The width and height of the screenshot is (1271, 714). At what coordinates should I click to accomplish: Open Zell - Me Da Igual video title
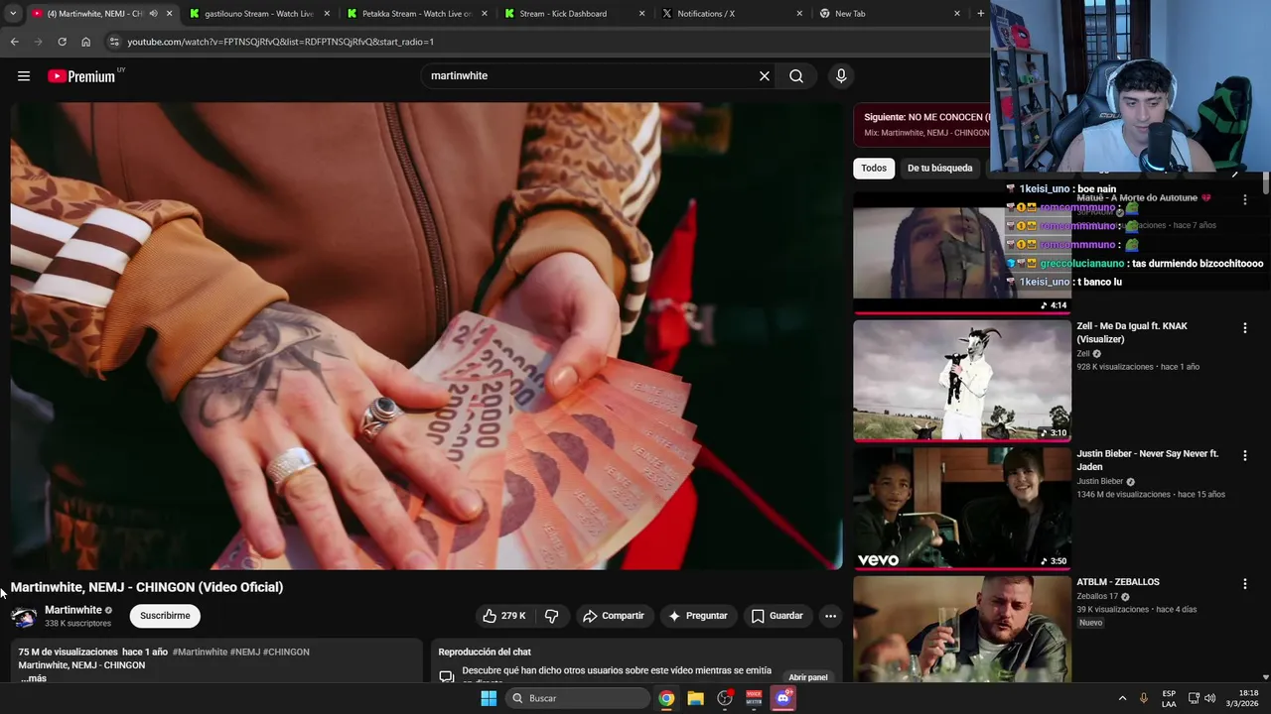coord(1132,332)
